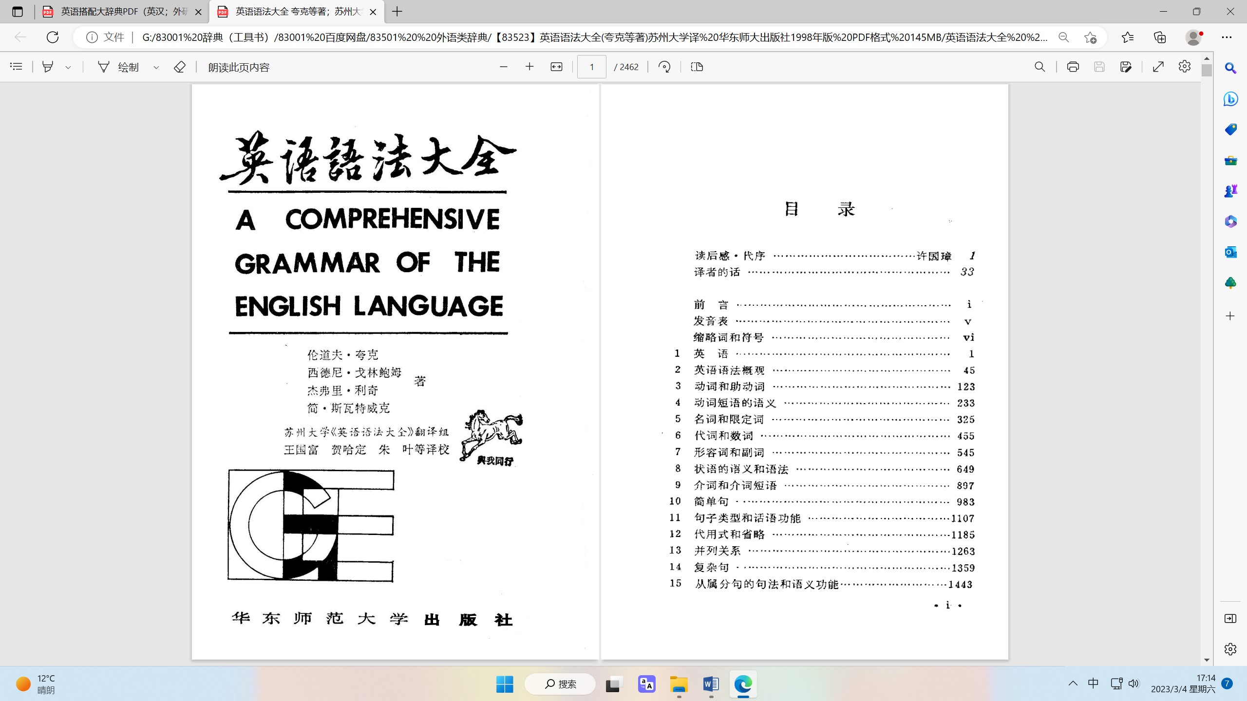Click Read aloud (朗读此页内容)
The width and height of the screenshot is (1247, 701).
[x=239, y=67]
